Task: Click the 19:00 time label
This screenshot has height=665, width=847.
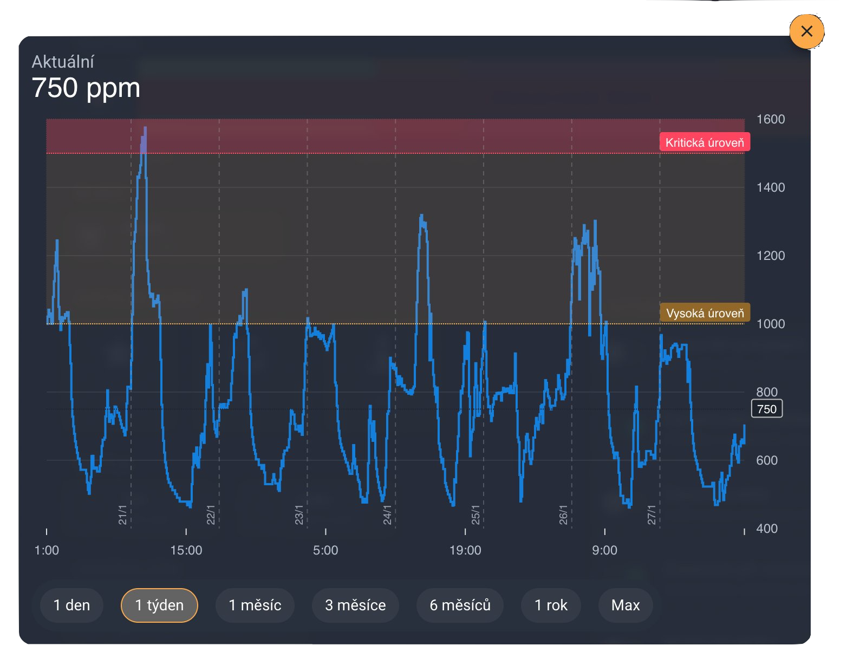Action: pos(466,550)
